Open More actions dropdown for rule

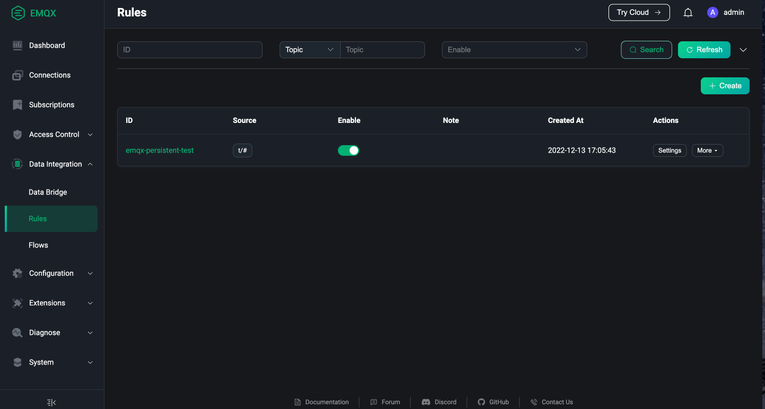pyautogui.click(x=707, y=150)
